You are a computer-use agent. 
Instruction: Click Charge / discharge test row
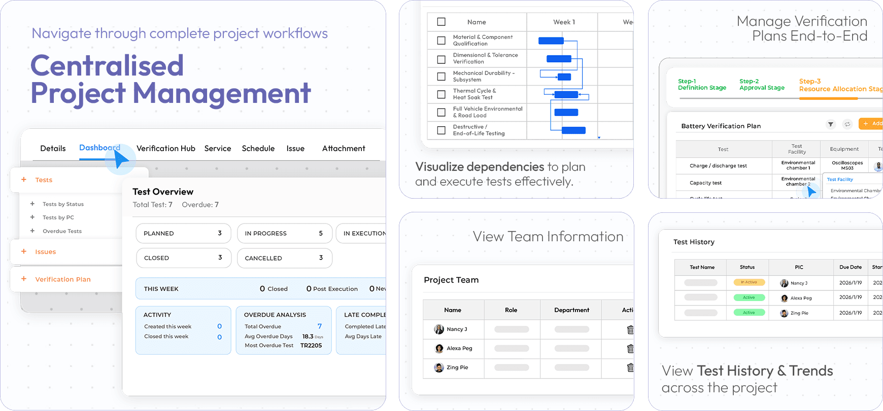(779, 166)
